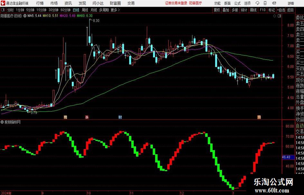
Task: Open the 市场 menu
Action: point(54,3)
